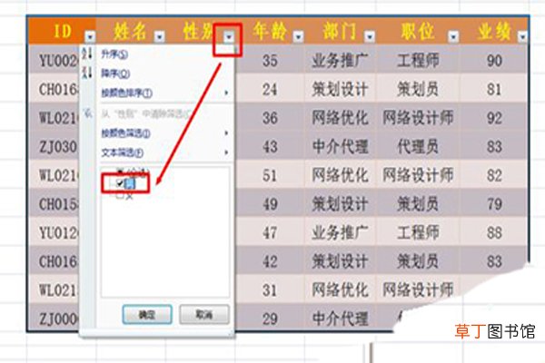
Task: Expand the 按颜色筛选 submenu arrow
Action: [x=226, y=133]
